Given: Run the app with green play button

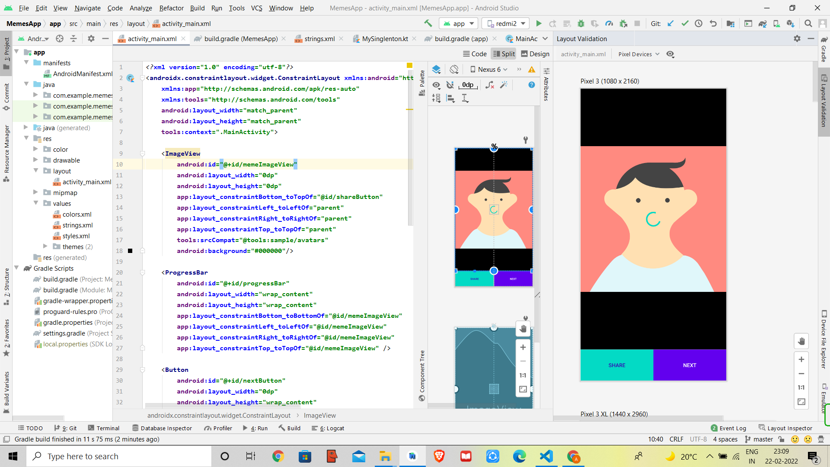Looking at the screenshot, I should (x=539, y=23).
